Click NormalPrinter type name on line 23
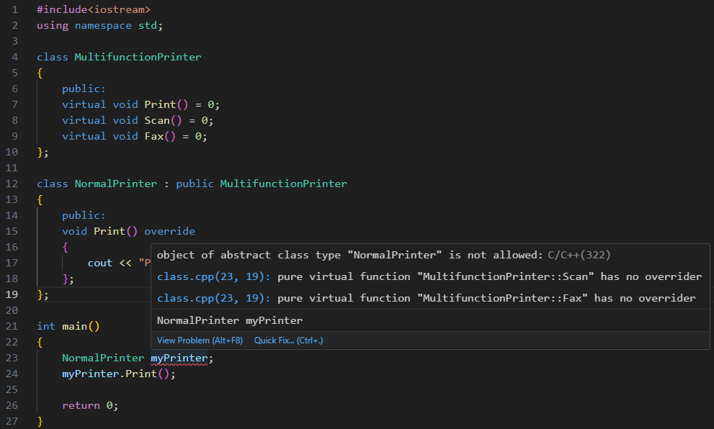Image resolution: width=714 pixels, height=429 pixels. click(x=103, y=358)
